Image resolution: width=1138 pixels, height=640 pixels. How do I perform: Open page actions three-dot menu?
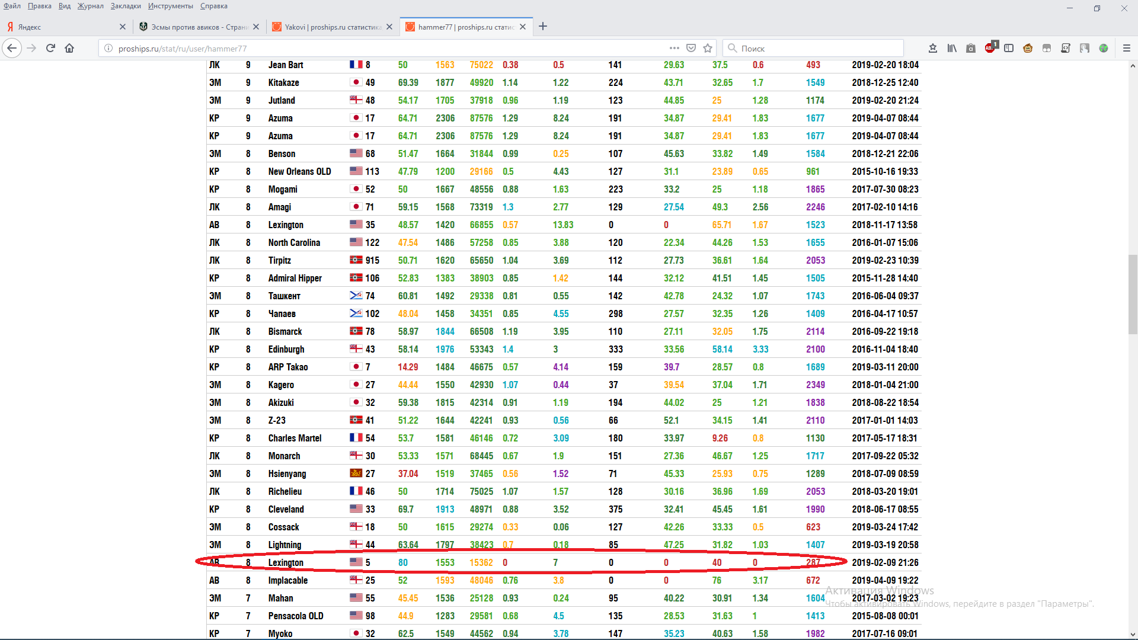click(675, 48)
